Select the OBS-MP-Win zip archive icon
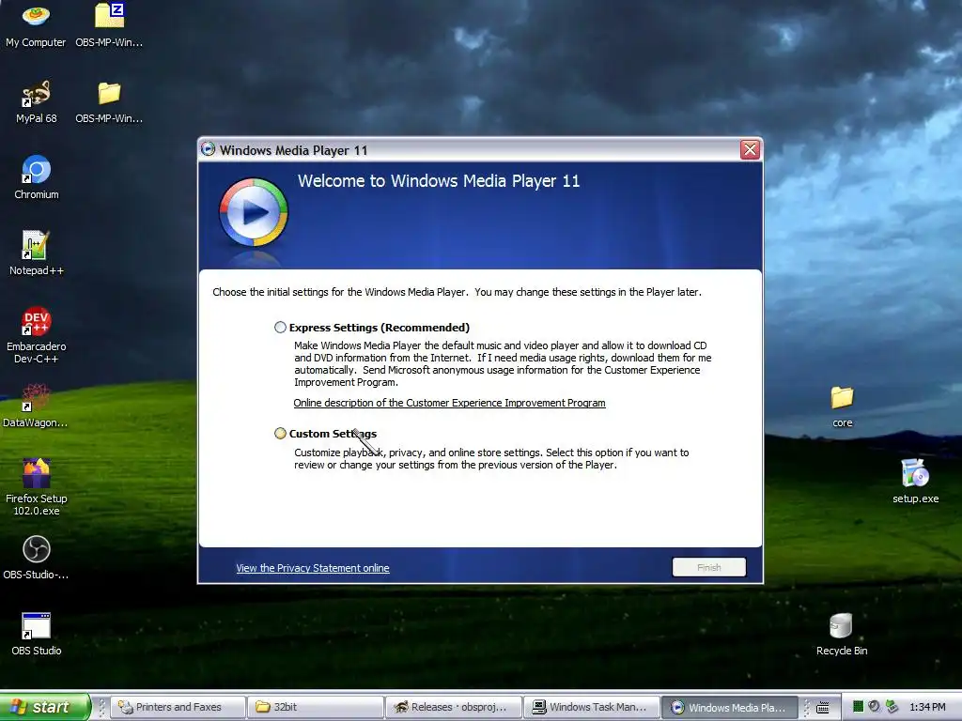Screen dimensions: 962x721 tap(109, 25)
